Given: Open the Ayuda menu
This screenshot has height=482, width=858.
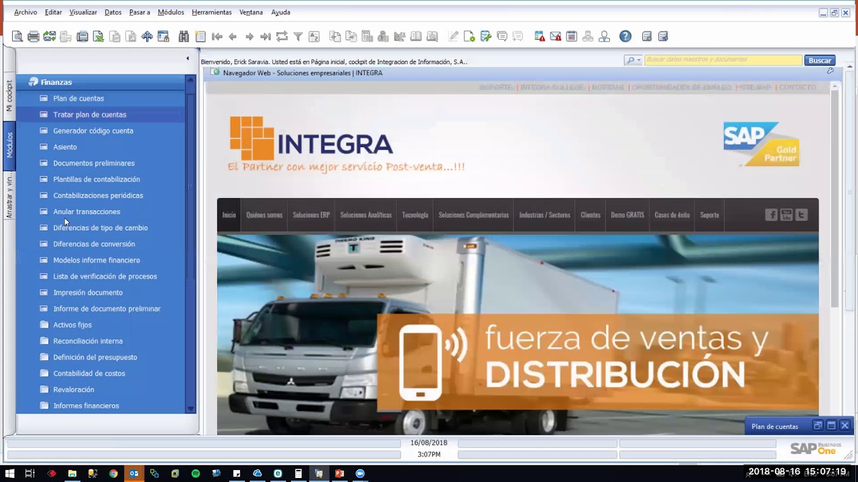Looking at the screenshot, I should coord(281,12).
